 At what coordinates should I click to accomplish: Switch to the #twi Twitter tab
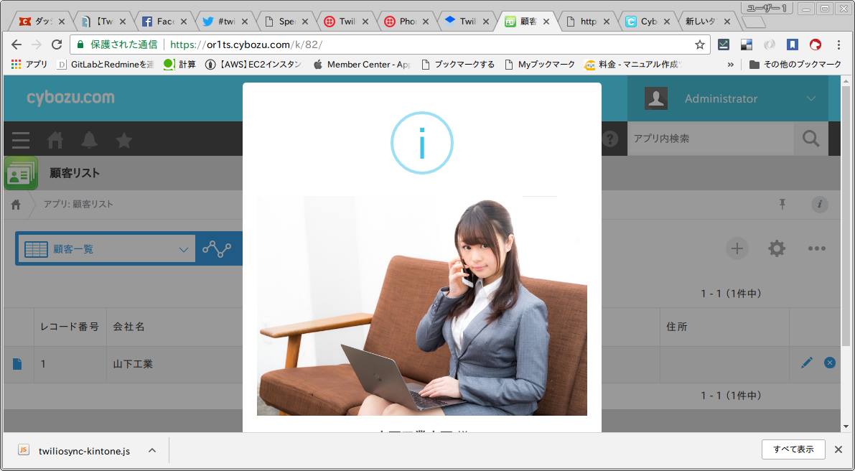[224, 22]
